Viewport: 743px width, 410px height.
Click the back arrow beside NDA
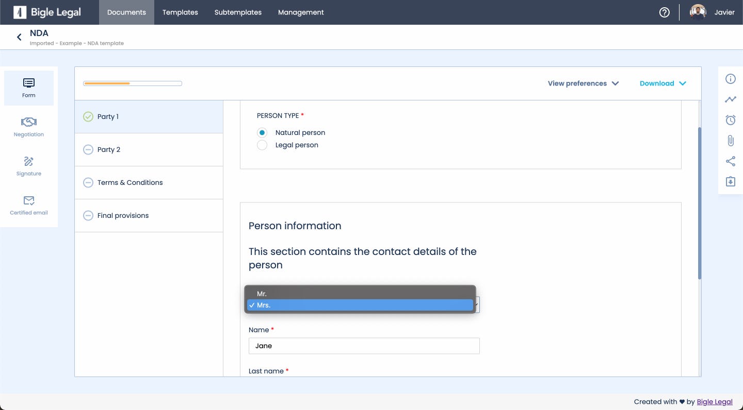[19, 37]
